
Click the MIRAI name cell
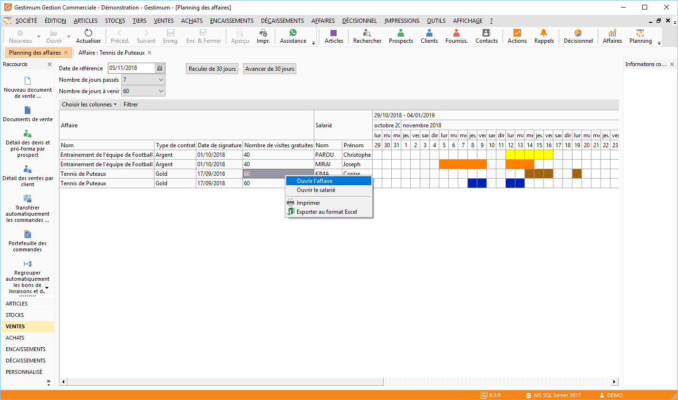tap(328, 164)
